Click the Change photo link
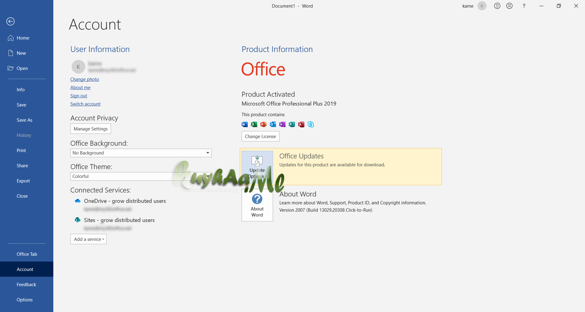585x312 pixels. (x=85, y=79)
